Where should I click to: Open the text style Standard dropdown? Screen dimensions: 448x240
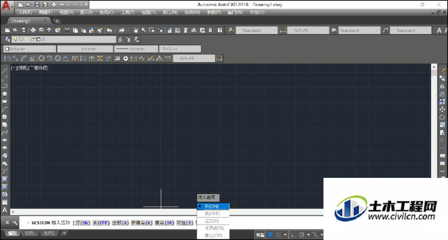click(257, 30)
